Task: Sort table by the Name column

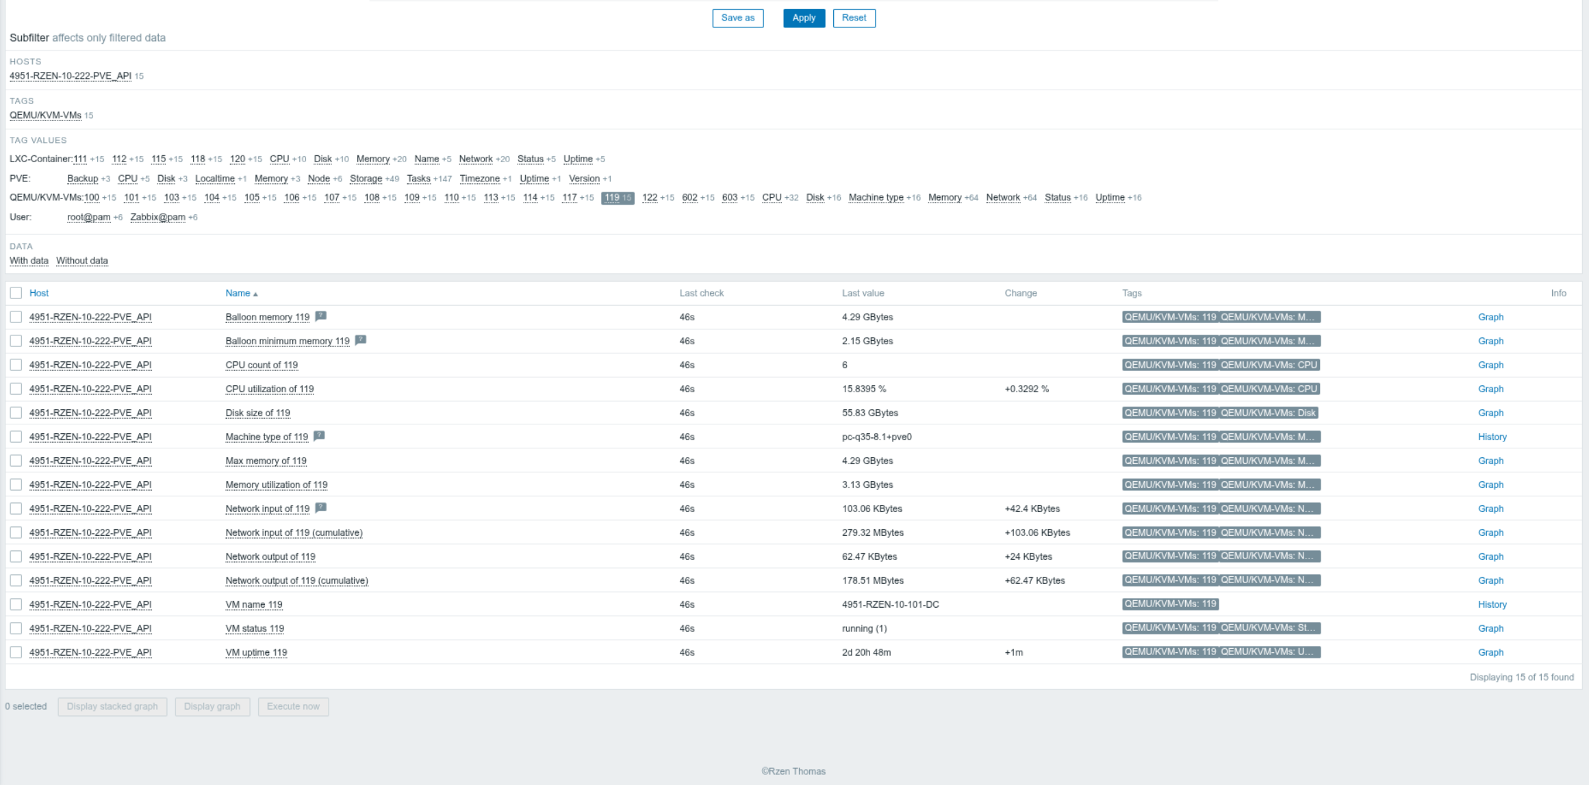Action: tap(242, 293)
